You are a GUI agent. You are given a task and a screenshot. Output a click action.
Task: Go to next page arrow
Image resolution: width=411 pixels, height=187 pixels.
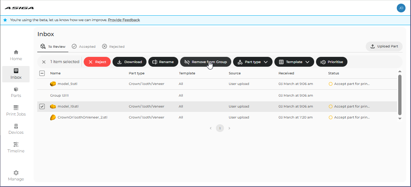coord(229,128)
